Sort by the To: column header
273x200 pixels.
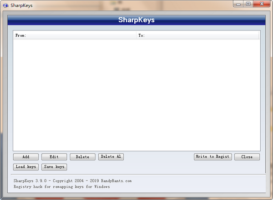click(197, 35)
